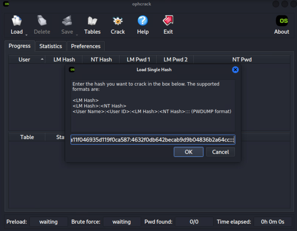Cancel the Load Single Hash dialog
Screen dimensions: 297x231
pyautogui.click(x=220, y=152)
